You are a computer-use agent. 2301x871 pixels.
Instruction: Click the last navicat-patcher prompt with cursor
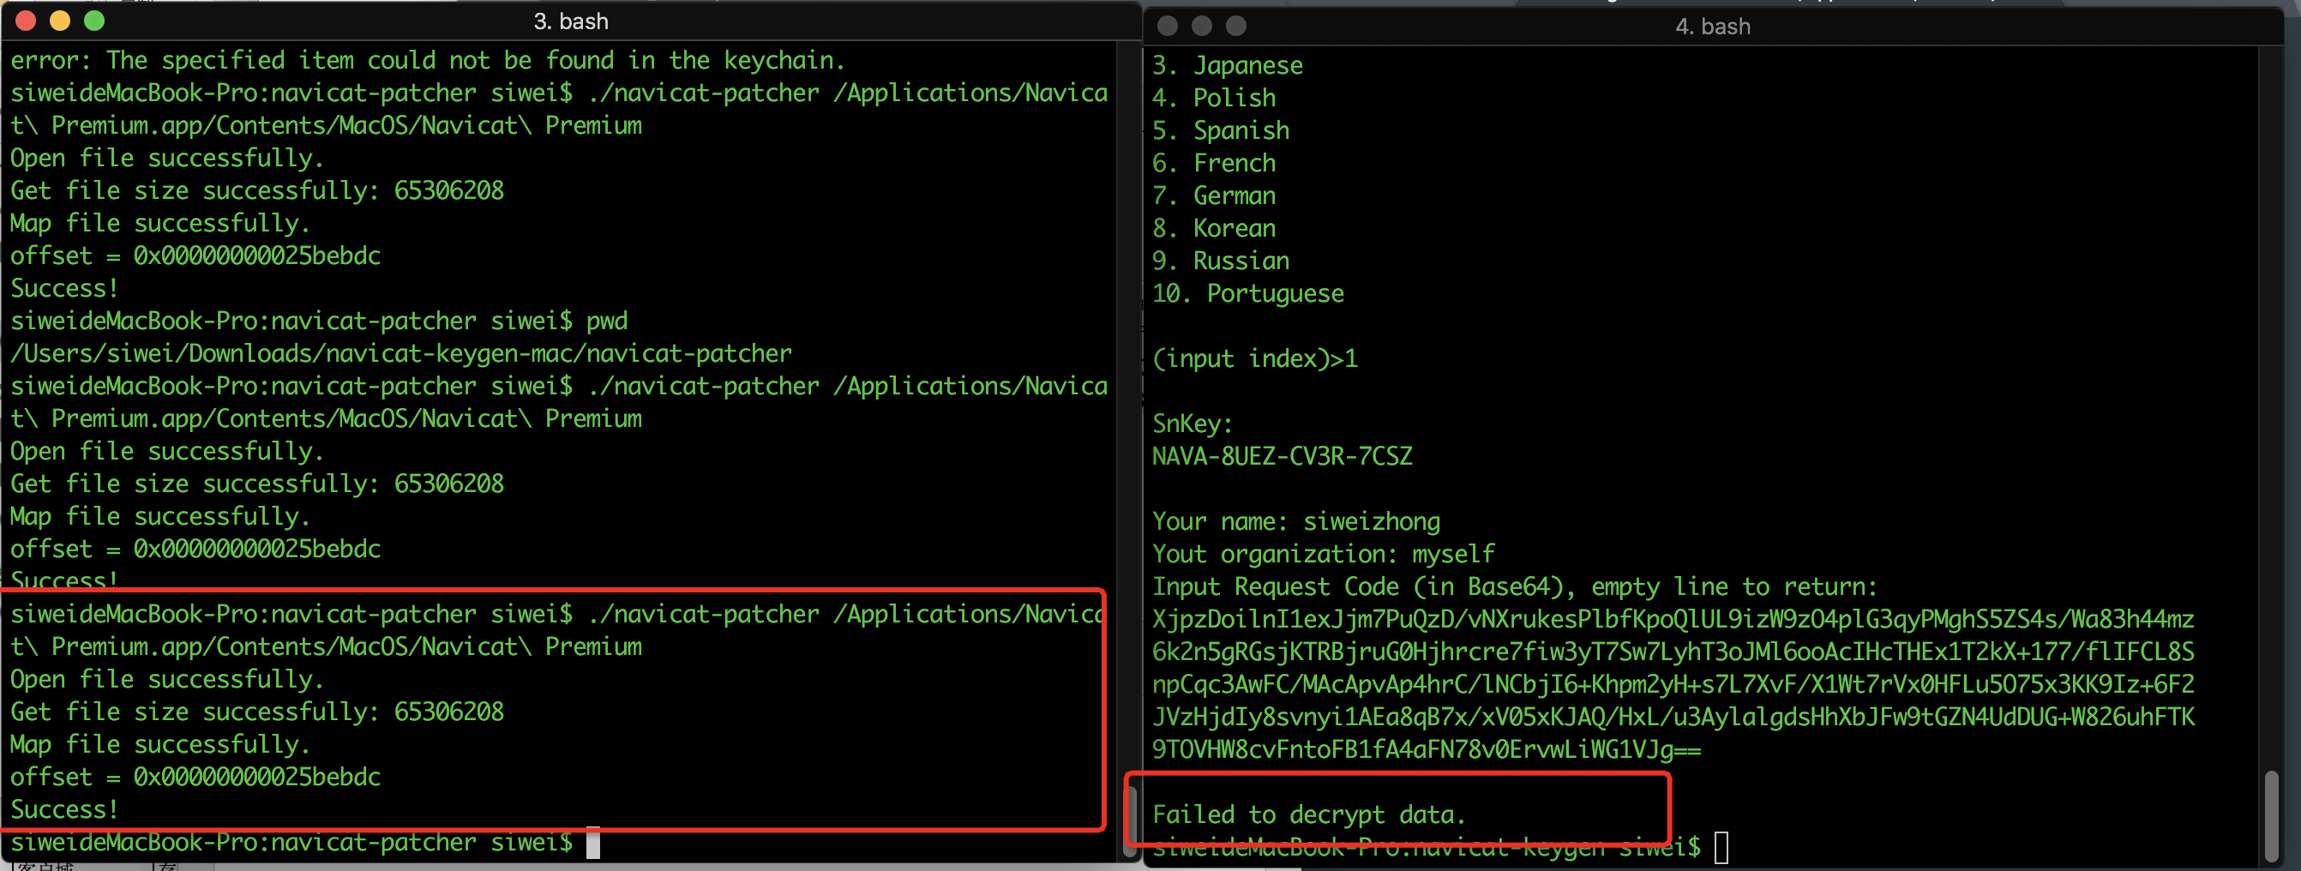(304, 843)
